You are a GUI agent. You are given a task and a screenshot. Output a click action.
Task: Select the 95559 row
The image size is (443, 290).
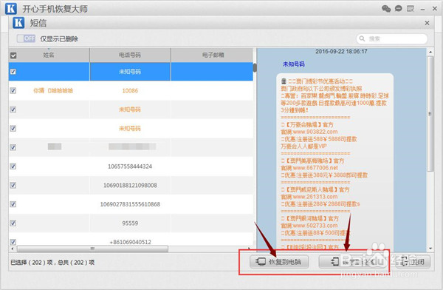(131, 223)
